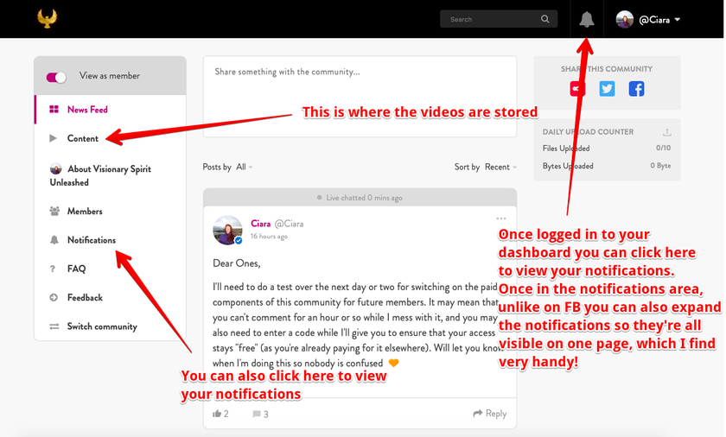Click the sidebar Notifications bell icon
Screen dimensions: 726x437
(54, 239)
